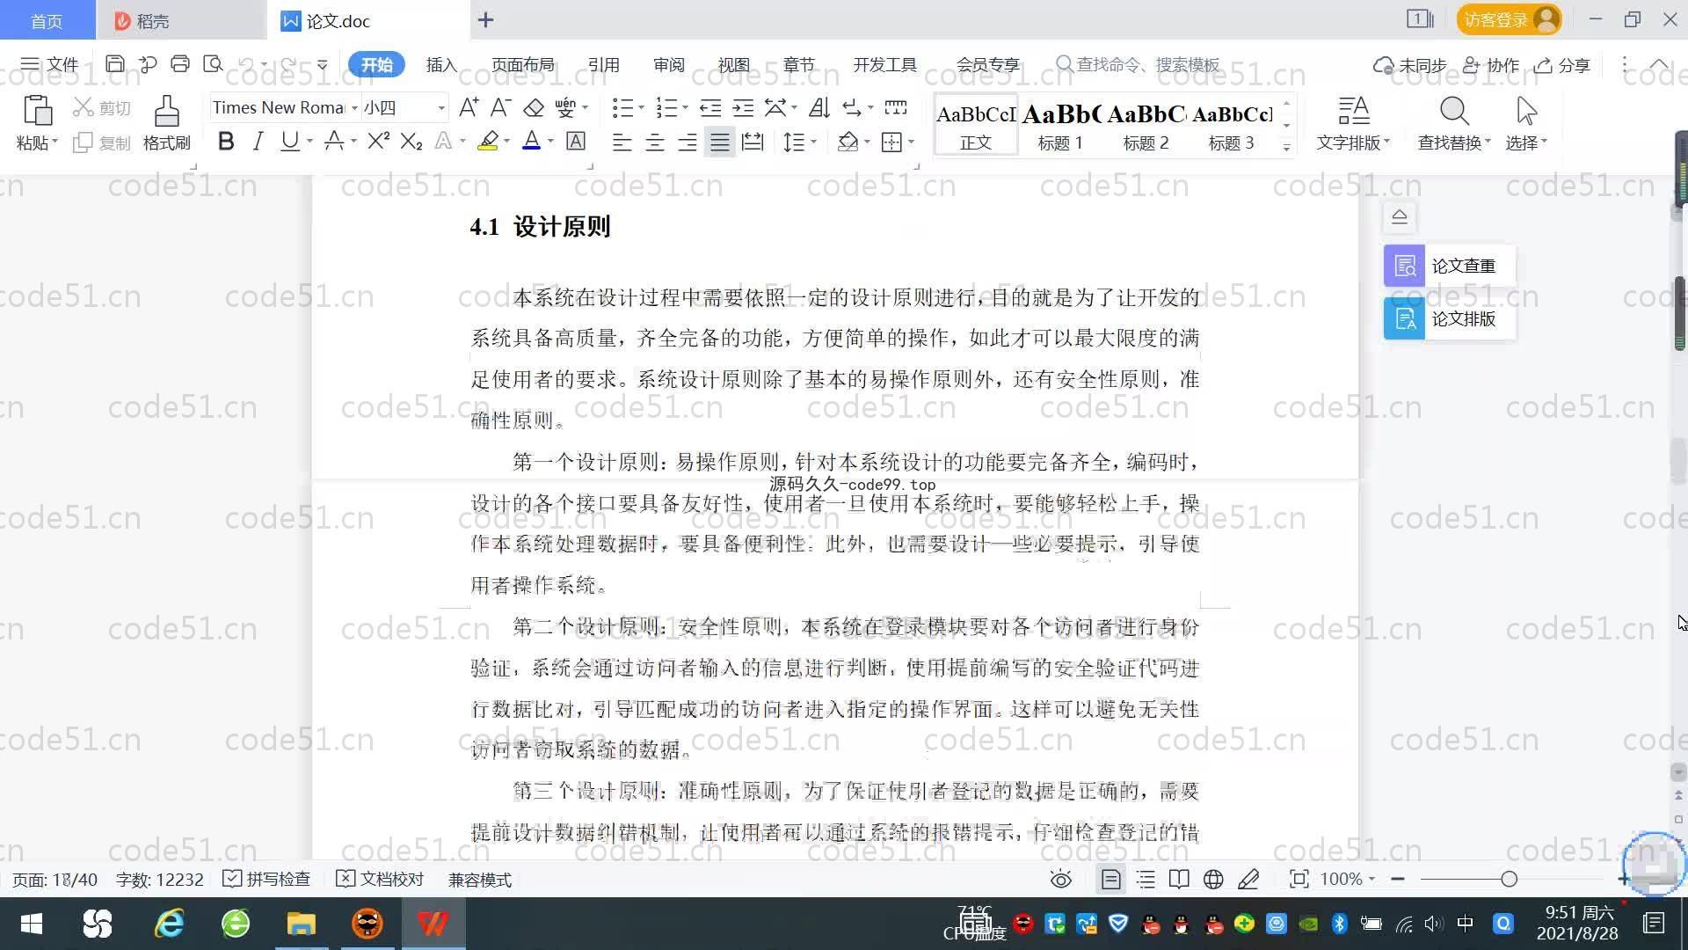Screen dimensions: 1688x950
Task: Click the Share (分享) button
Action: [1562, 65]
